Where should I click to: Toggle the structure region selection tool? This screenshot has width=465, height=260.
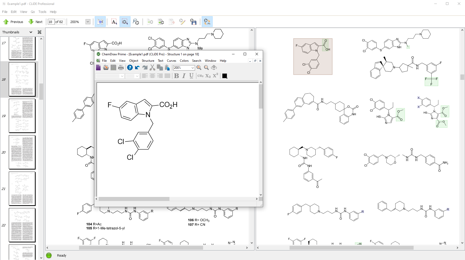click(125, 22)
